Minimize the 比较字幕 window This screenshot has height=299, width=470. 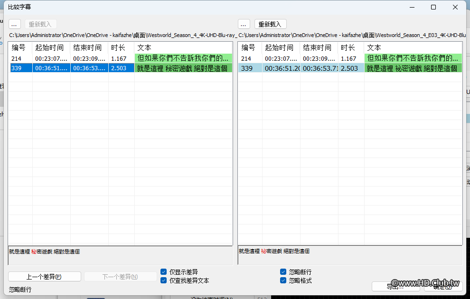[412, 7]
